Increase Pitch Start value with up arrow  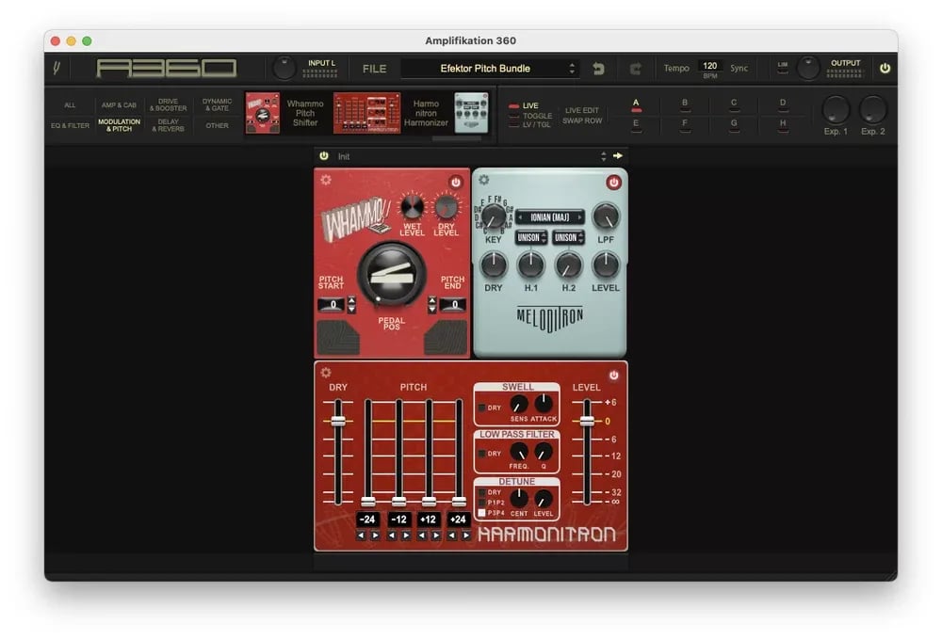352,300
